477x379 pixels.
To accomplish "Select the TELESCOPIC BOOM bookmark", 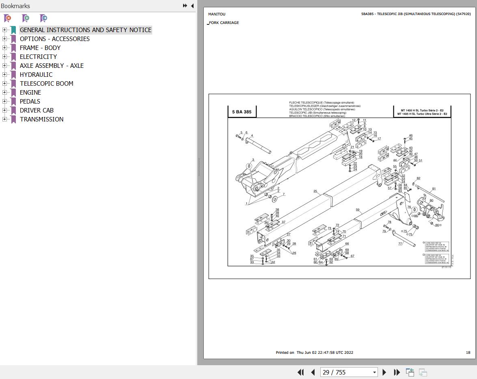I will tap(47, 83).
